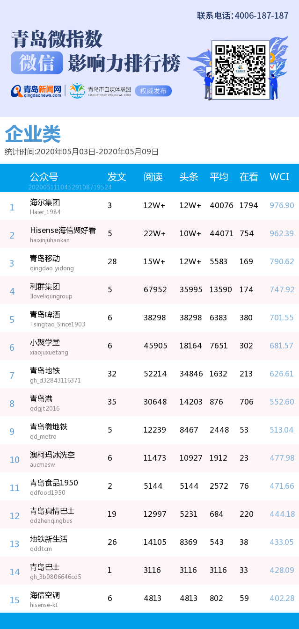This screenshot has width=299, height=629.
Task: Open the 海尔集团 account entry
Action: pos(45,202)
